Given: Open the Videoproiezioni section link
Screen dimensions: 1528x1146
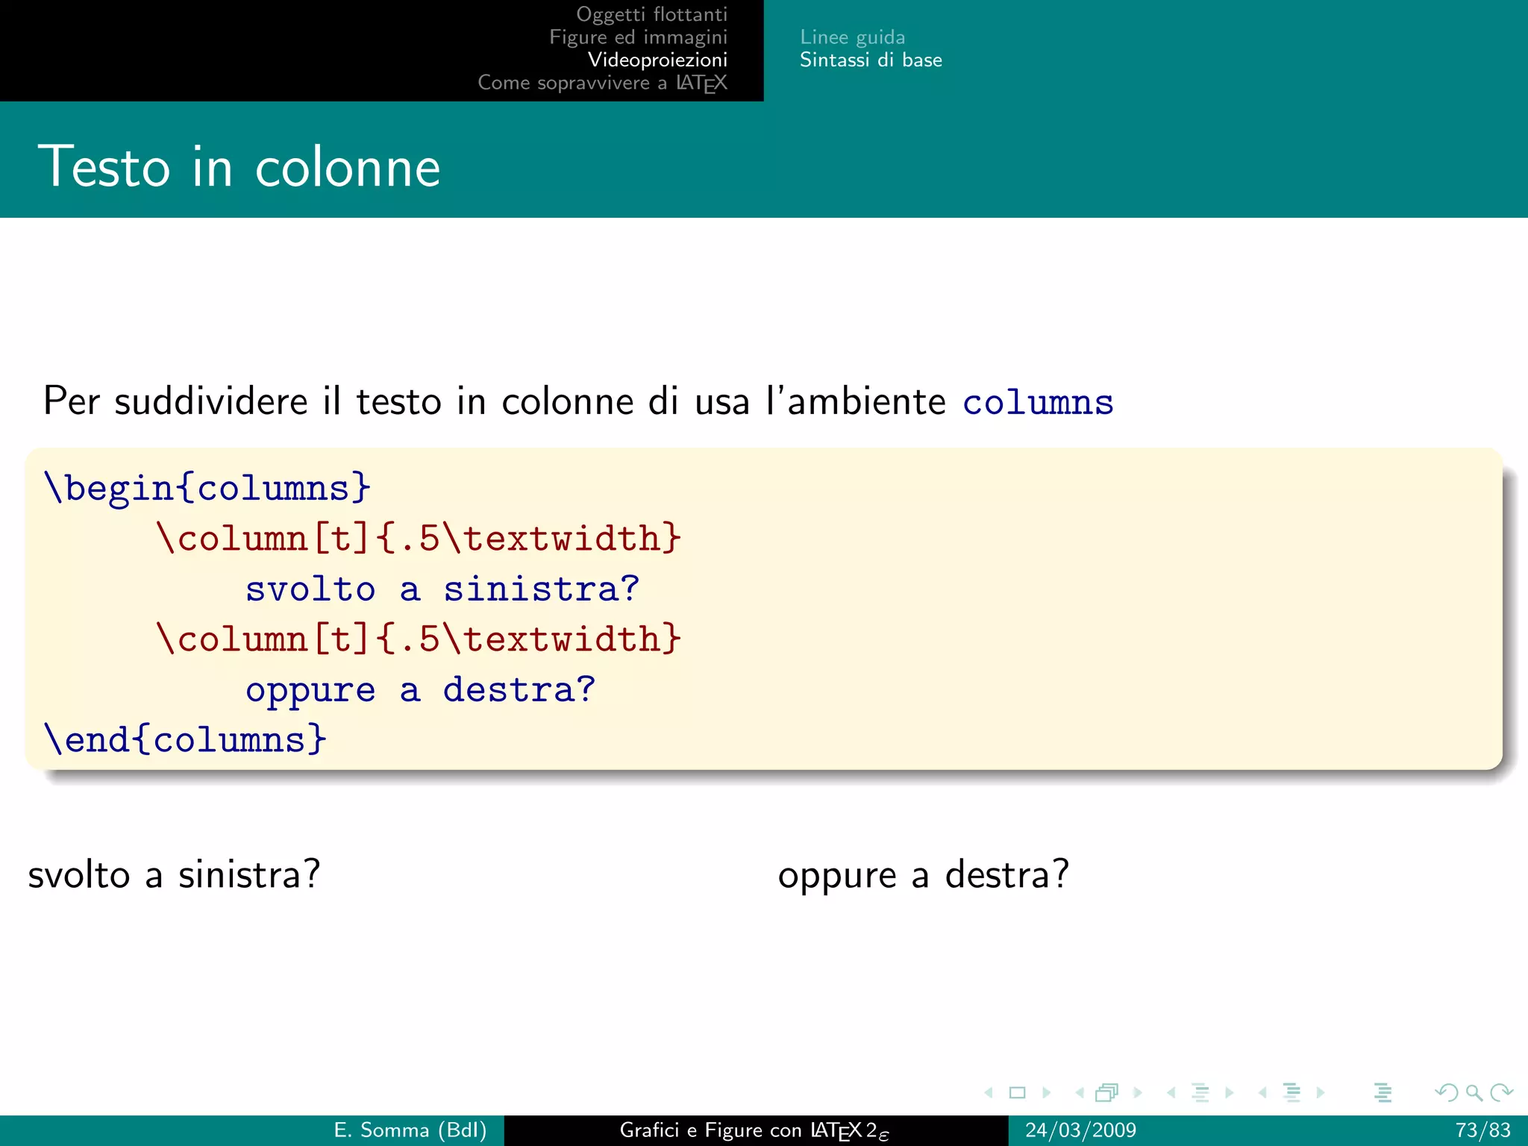Looking at the screenshot, I should point(657,60).
